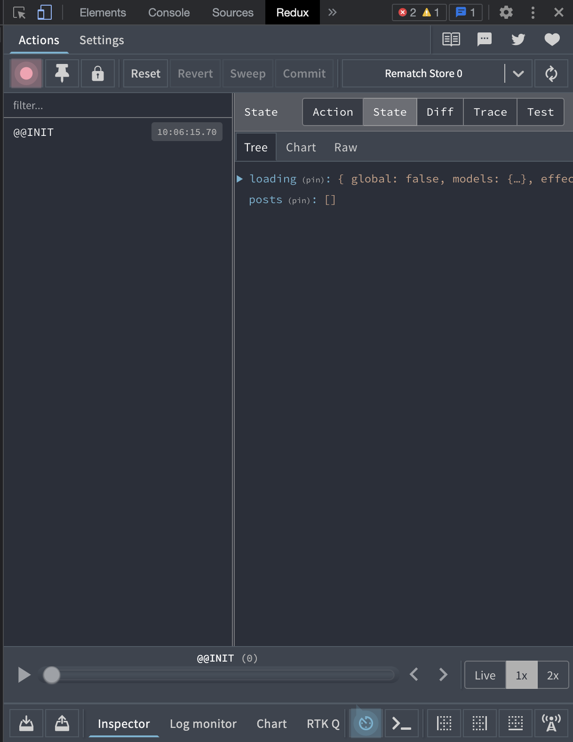Select the Trace inspector view
The width and height of the screenshot is (573, 742).
click(x=490, y=112)
